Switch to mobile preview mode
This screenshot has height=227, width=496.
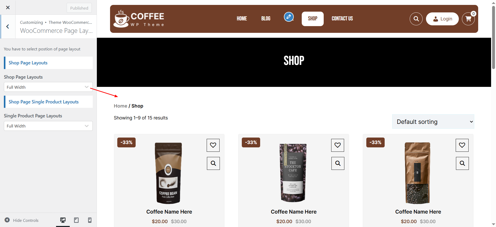click(x=90, y=220)
